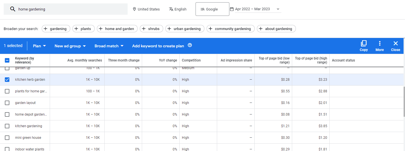Viewport: 405px width, 151px height.
Task: Sort by Avg. monthly searches column
Action: [84, 60]
